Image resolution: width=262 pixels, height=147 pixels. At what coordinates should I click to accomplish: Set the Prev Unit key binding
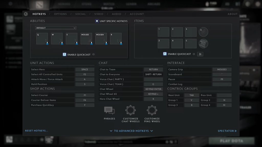pyautogui.click(x=224, y=95)
